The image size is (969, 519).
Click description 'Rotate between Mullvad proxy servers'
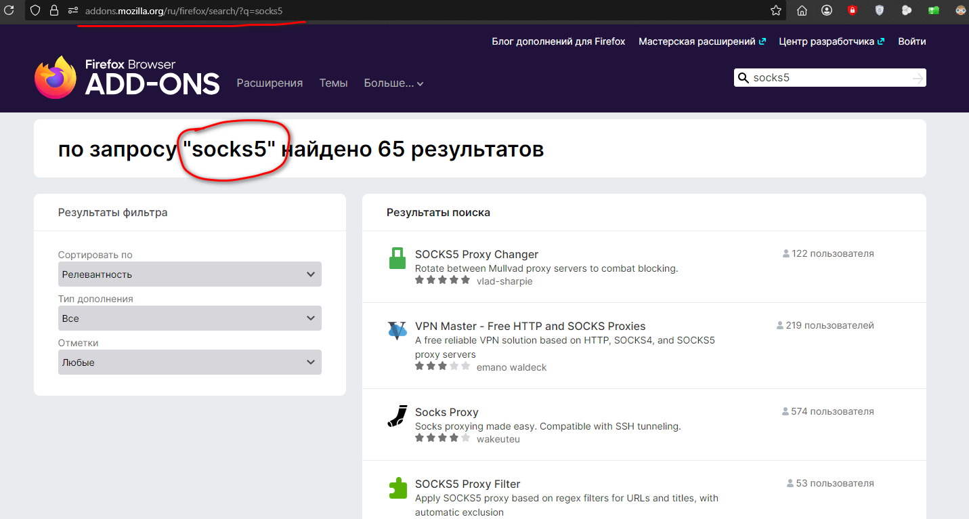tap(546, 268)
